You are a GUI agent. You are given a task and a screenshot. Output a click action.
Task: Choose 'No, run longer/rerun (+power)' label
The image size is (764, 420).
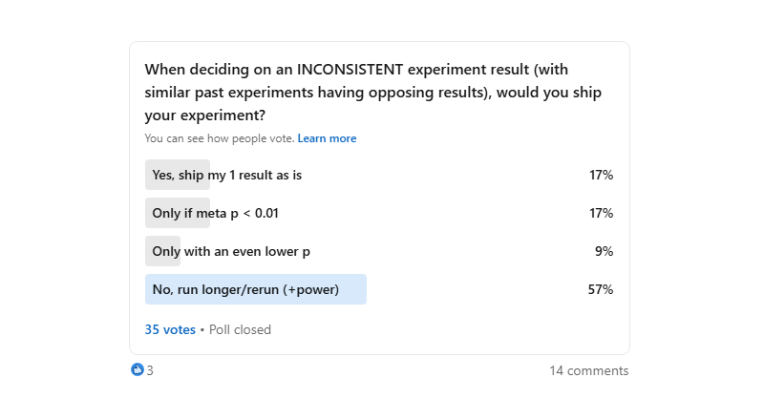click(245, 289)
